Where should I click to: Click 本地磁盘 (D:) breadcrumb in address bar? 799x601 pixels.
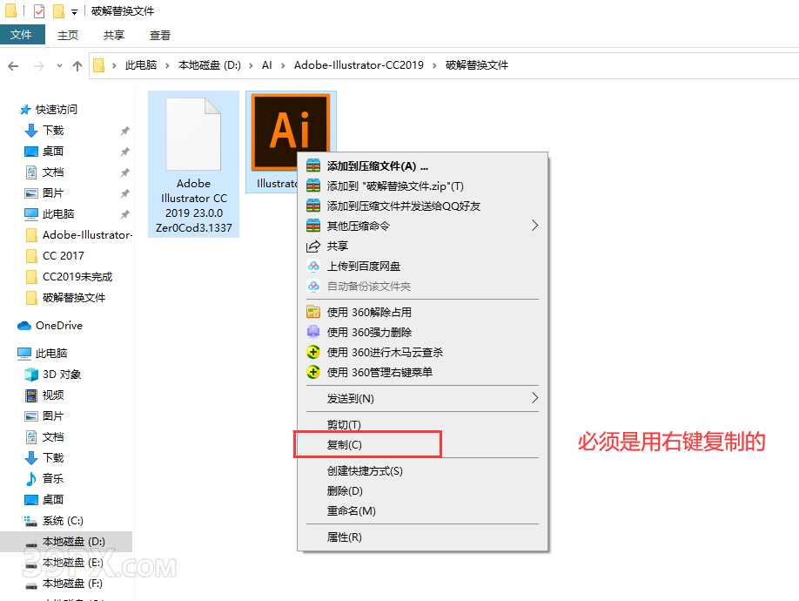pyautogui.click(x=210, y=65)
